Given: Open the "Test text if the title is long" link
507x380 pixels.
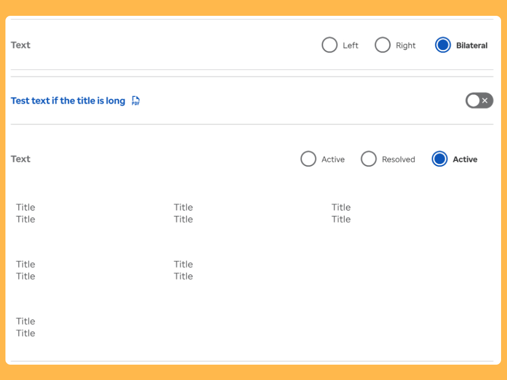Looking at the screenshot, I should coord(68,101).
